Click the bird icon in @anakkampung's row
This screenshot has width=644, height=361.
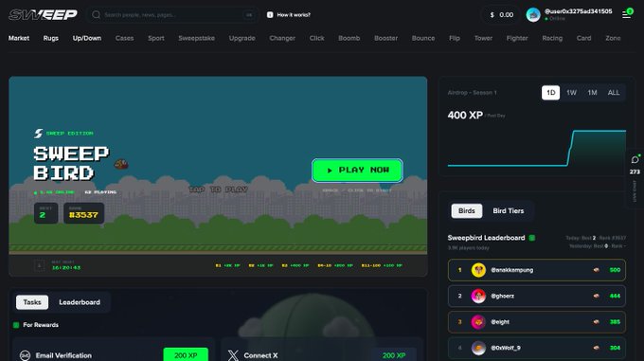point(597,270)
